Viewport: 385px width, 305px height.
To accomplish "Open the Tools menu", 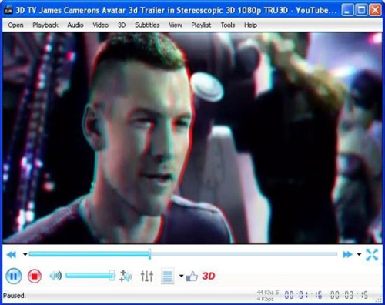I will 228,25.
